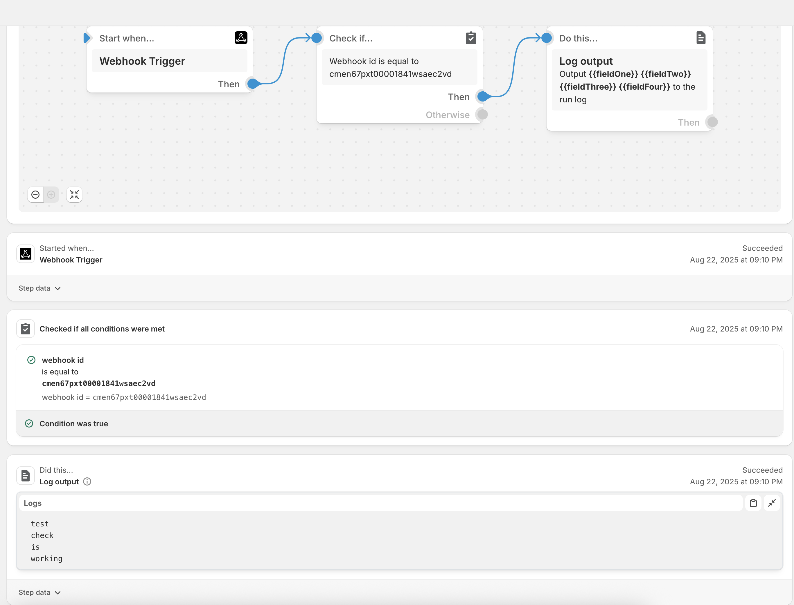Click the bold 'webhook id' condition label
The width and height of the screenshot is (794, 605).
point(63,360)
